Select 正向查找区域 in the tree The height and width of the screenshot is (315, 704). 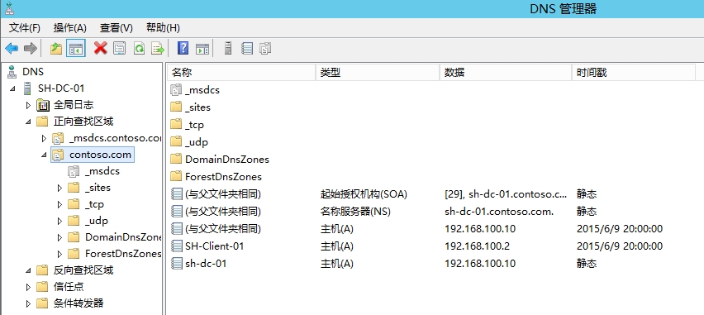click(83, 122)
